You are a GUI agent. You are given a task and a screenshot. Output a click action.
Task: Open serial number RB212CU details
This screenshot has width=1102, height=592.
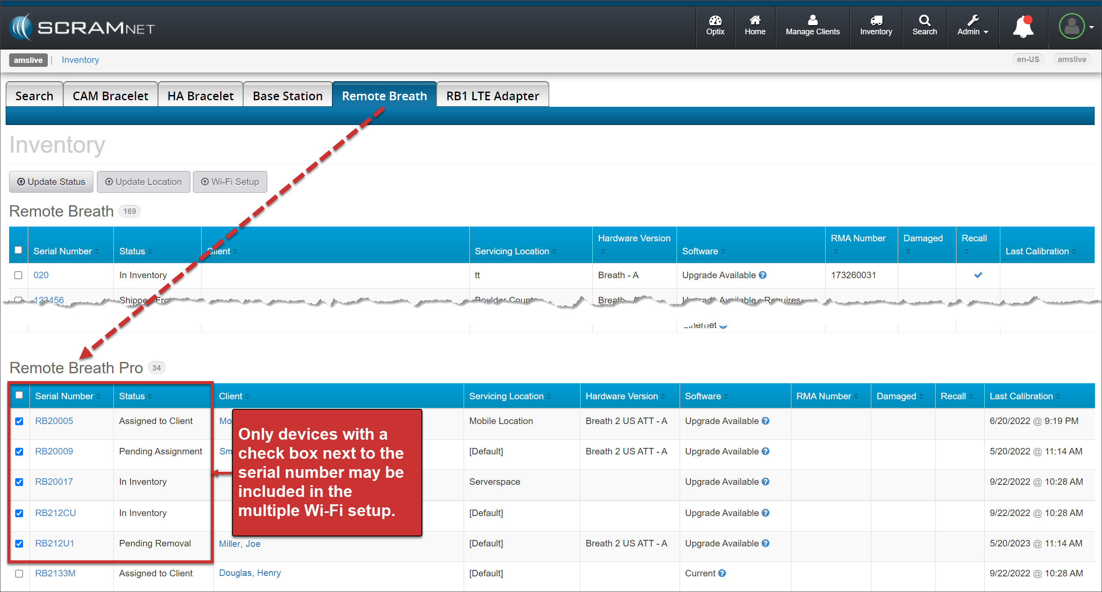tap(56, 513)
